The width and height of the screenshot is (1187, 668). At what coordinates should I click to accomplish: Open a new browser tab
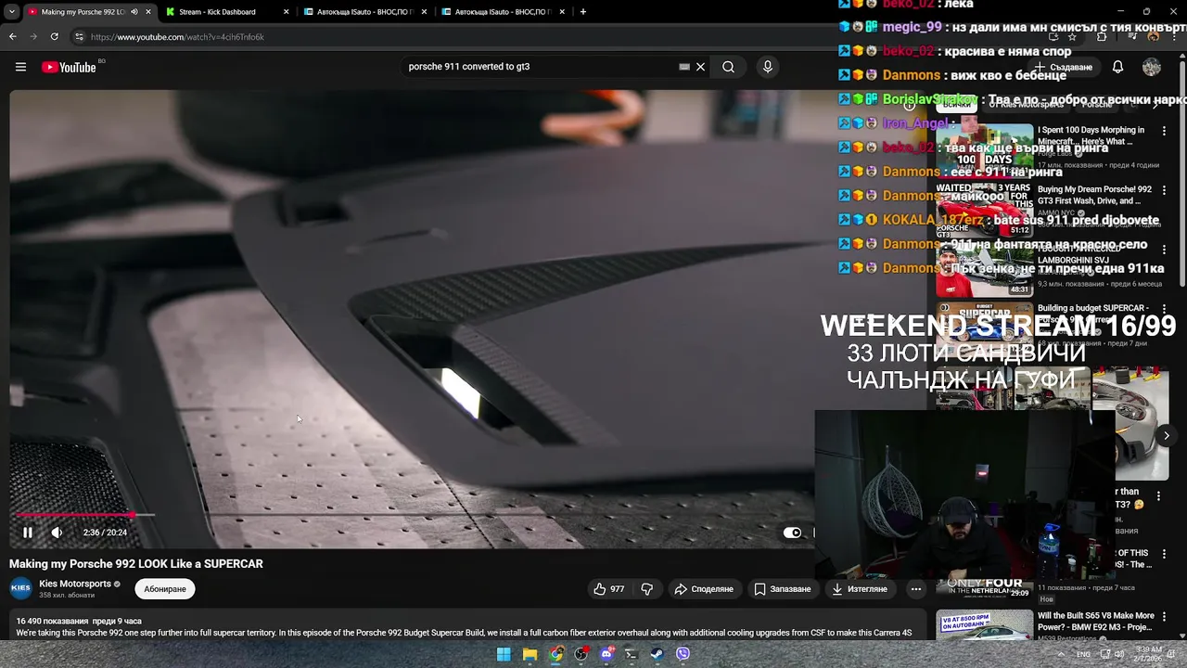tap(582, 12)
